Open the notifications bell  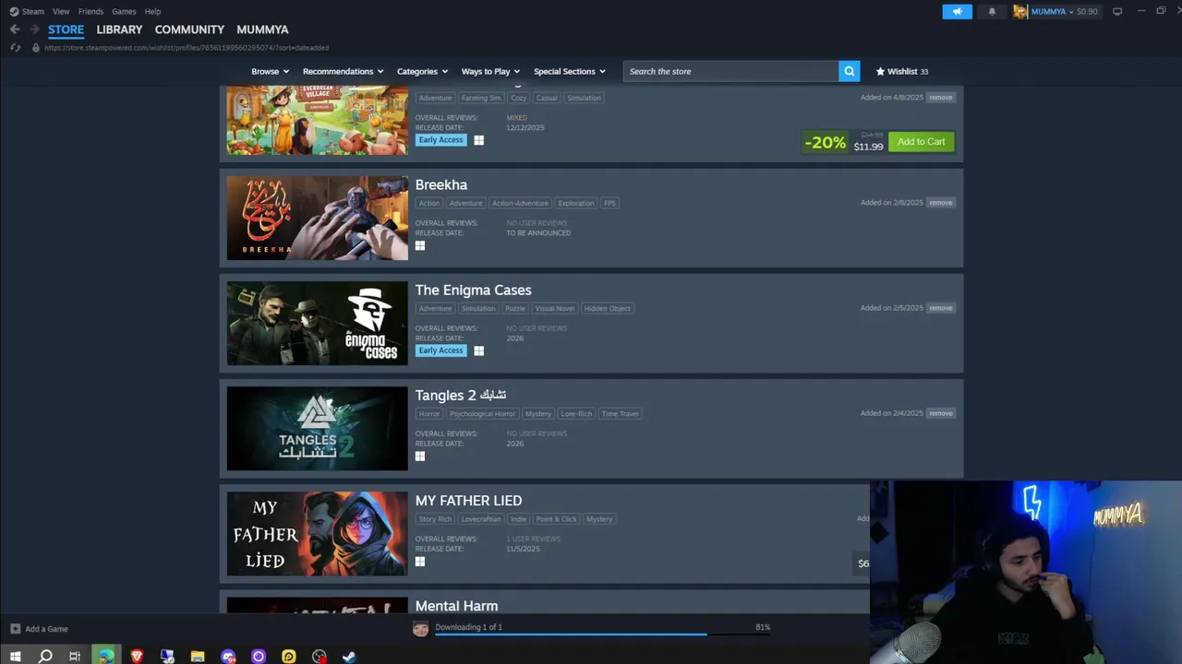point(992,11)
